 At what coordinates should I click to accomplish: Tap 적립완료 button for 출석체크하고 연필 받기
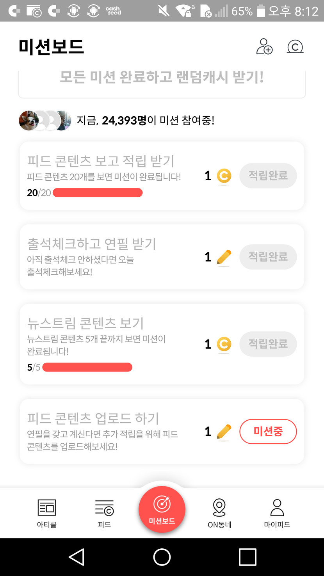coord(268,257)
